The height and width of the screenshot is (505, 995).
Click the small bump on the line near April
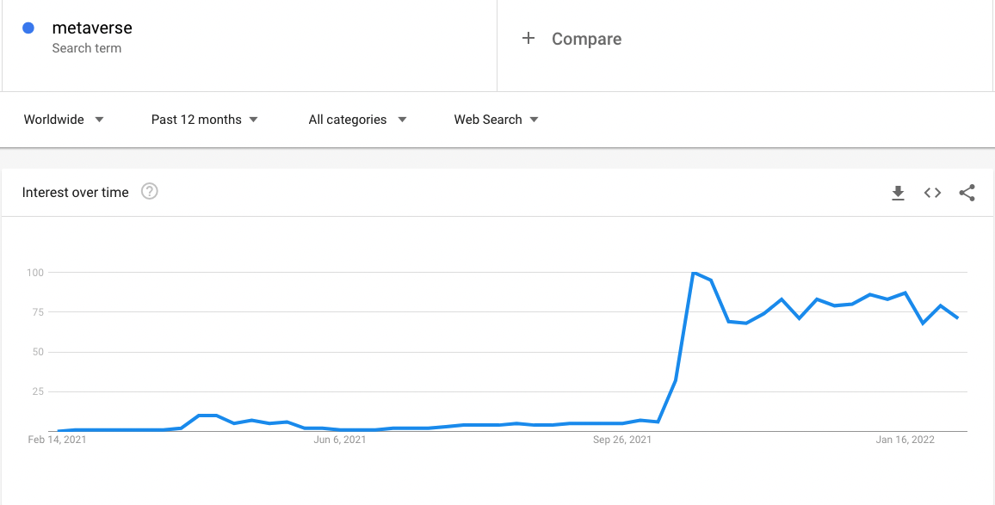coord(207,416)
